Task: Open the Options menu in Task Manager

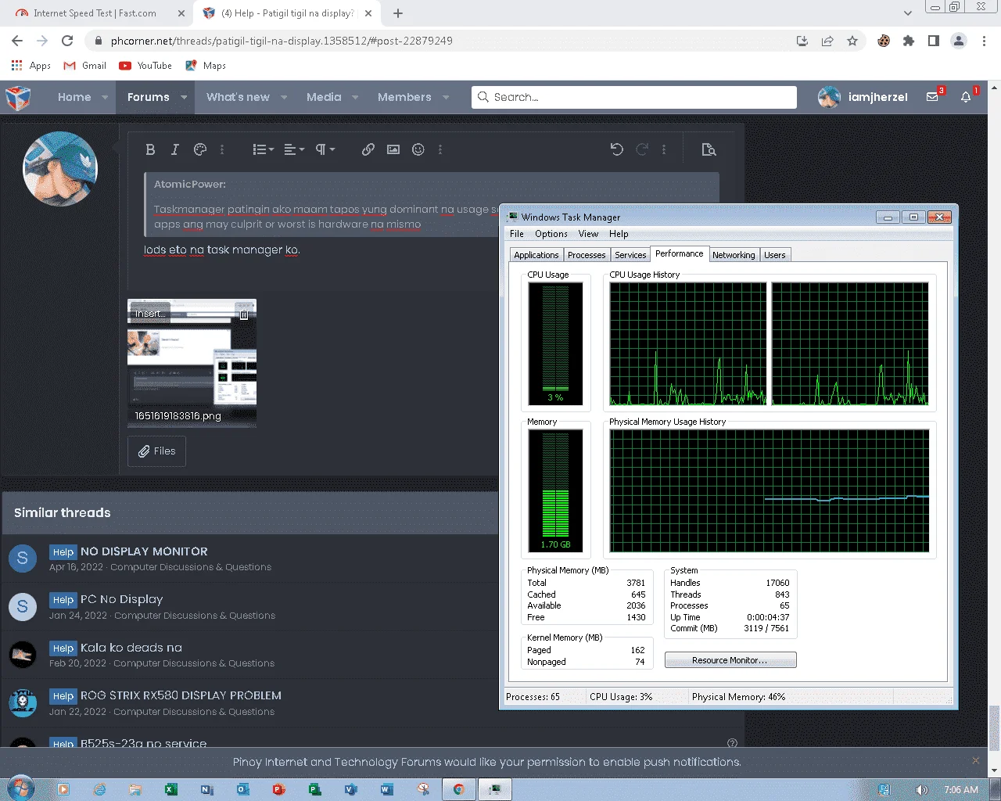Action: [x=551, y=234]
